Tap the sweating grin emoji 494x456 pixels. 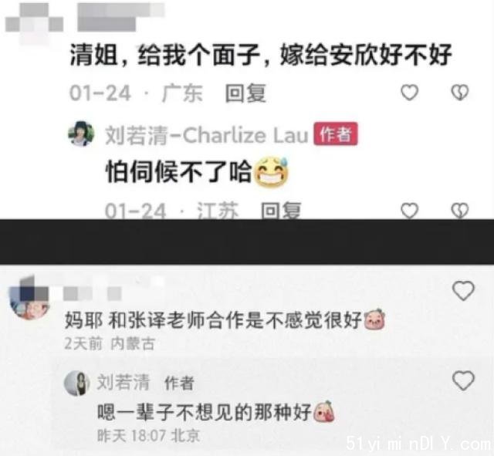(x=272, y=171)
